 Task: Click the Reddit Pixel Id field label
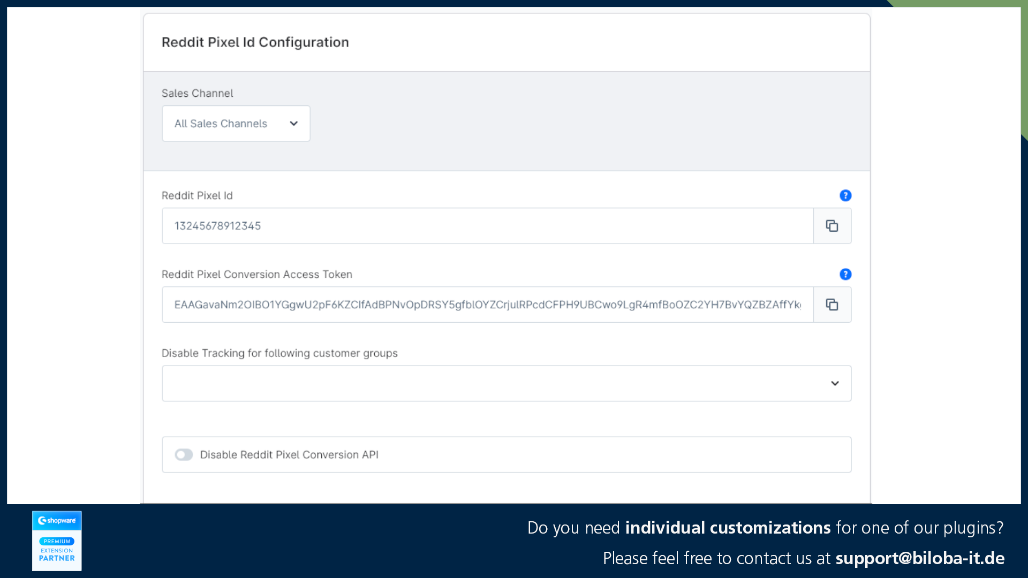pos(197,195)
